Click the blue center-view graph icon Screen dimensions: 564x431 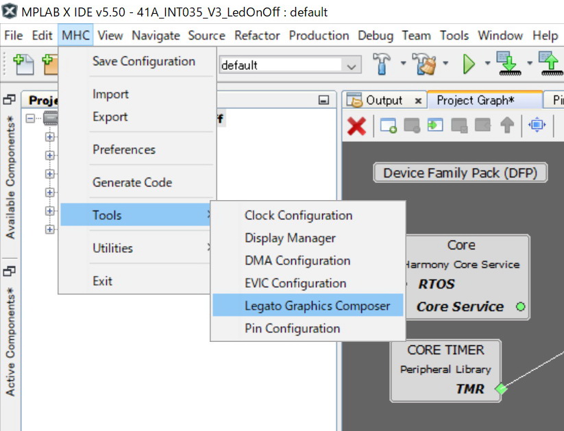tap(537, 126)
